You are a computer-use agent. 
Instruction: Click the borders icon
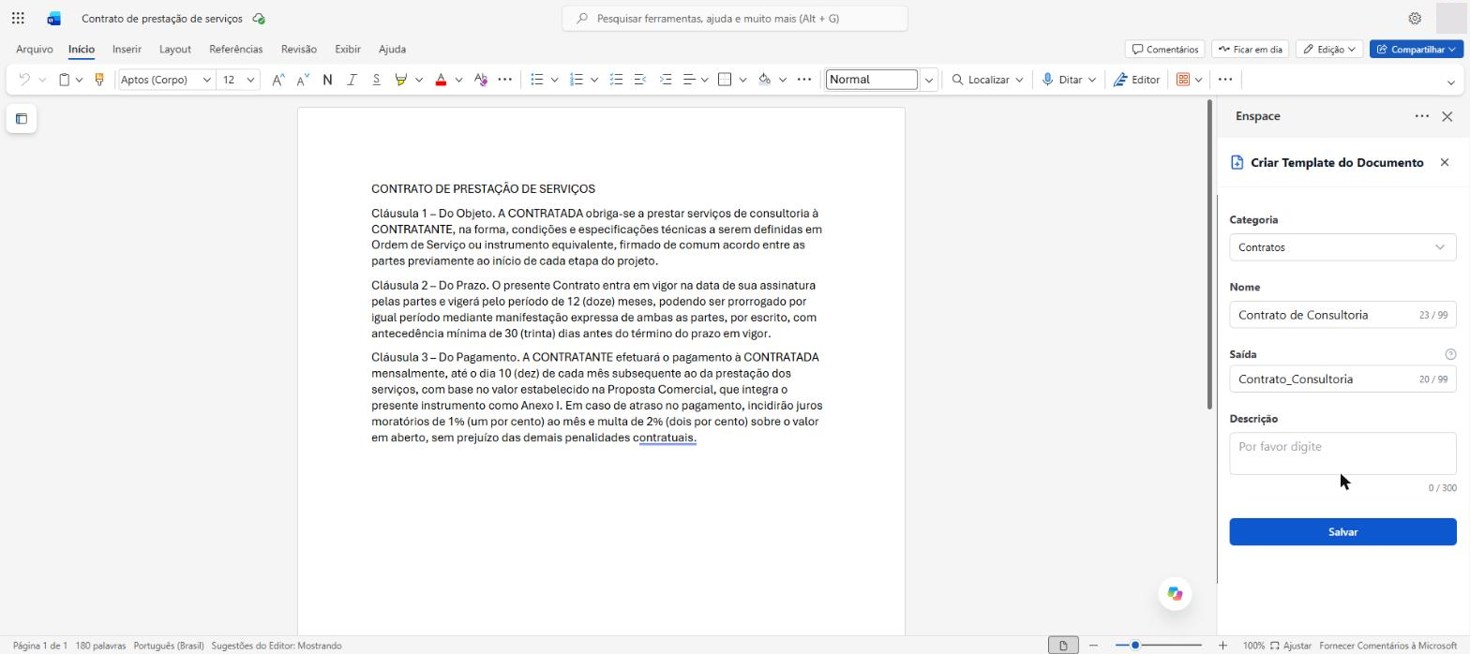pyautogui.click(x=725, y=80)
